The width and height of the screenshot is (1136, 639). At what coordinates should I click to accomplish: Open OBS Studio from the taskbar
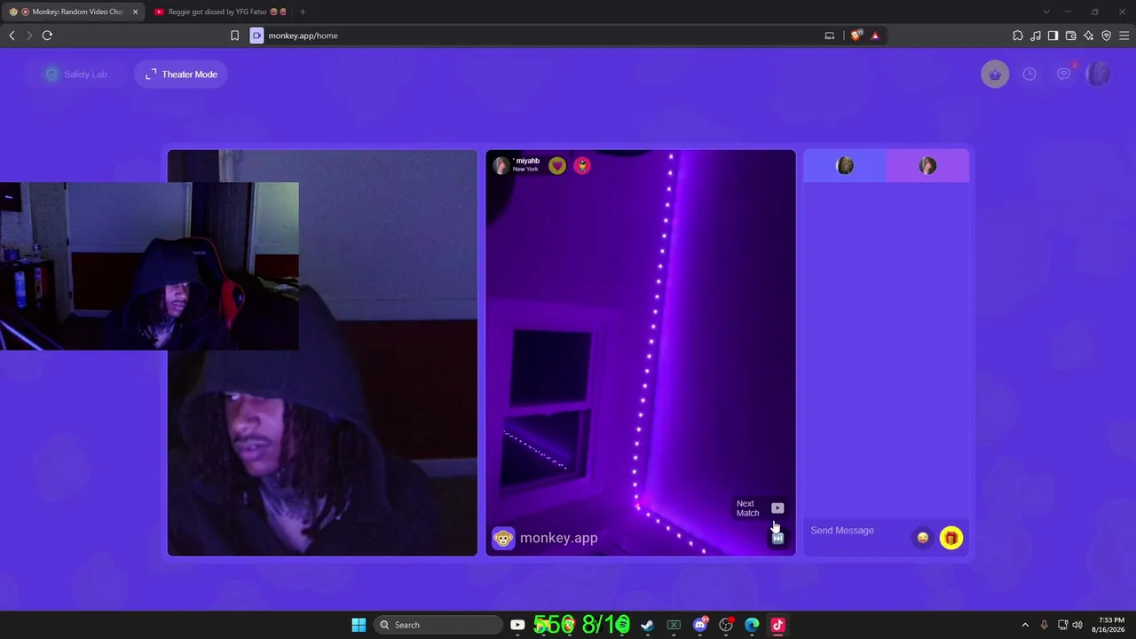(x=727, y=625)
